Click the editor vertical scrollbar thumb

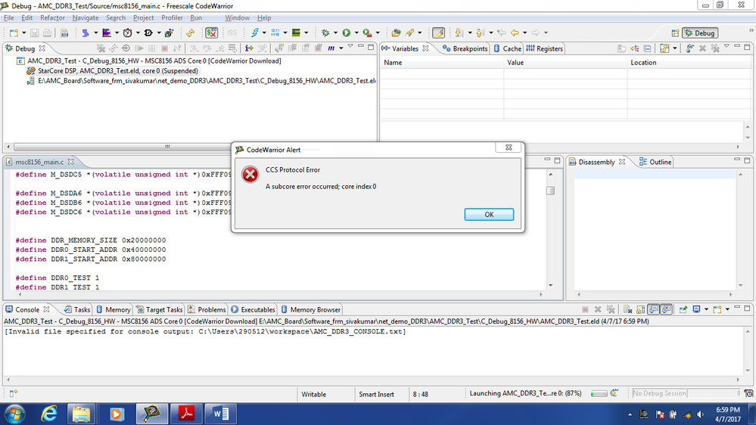pyautogui.click(x=550, y=191)
